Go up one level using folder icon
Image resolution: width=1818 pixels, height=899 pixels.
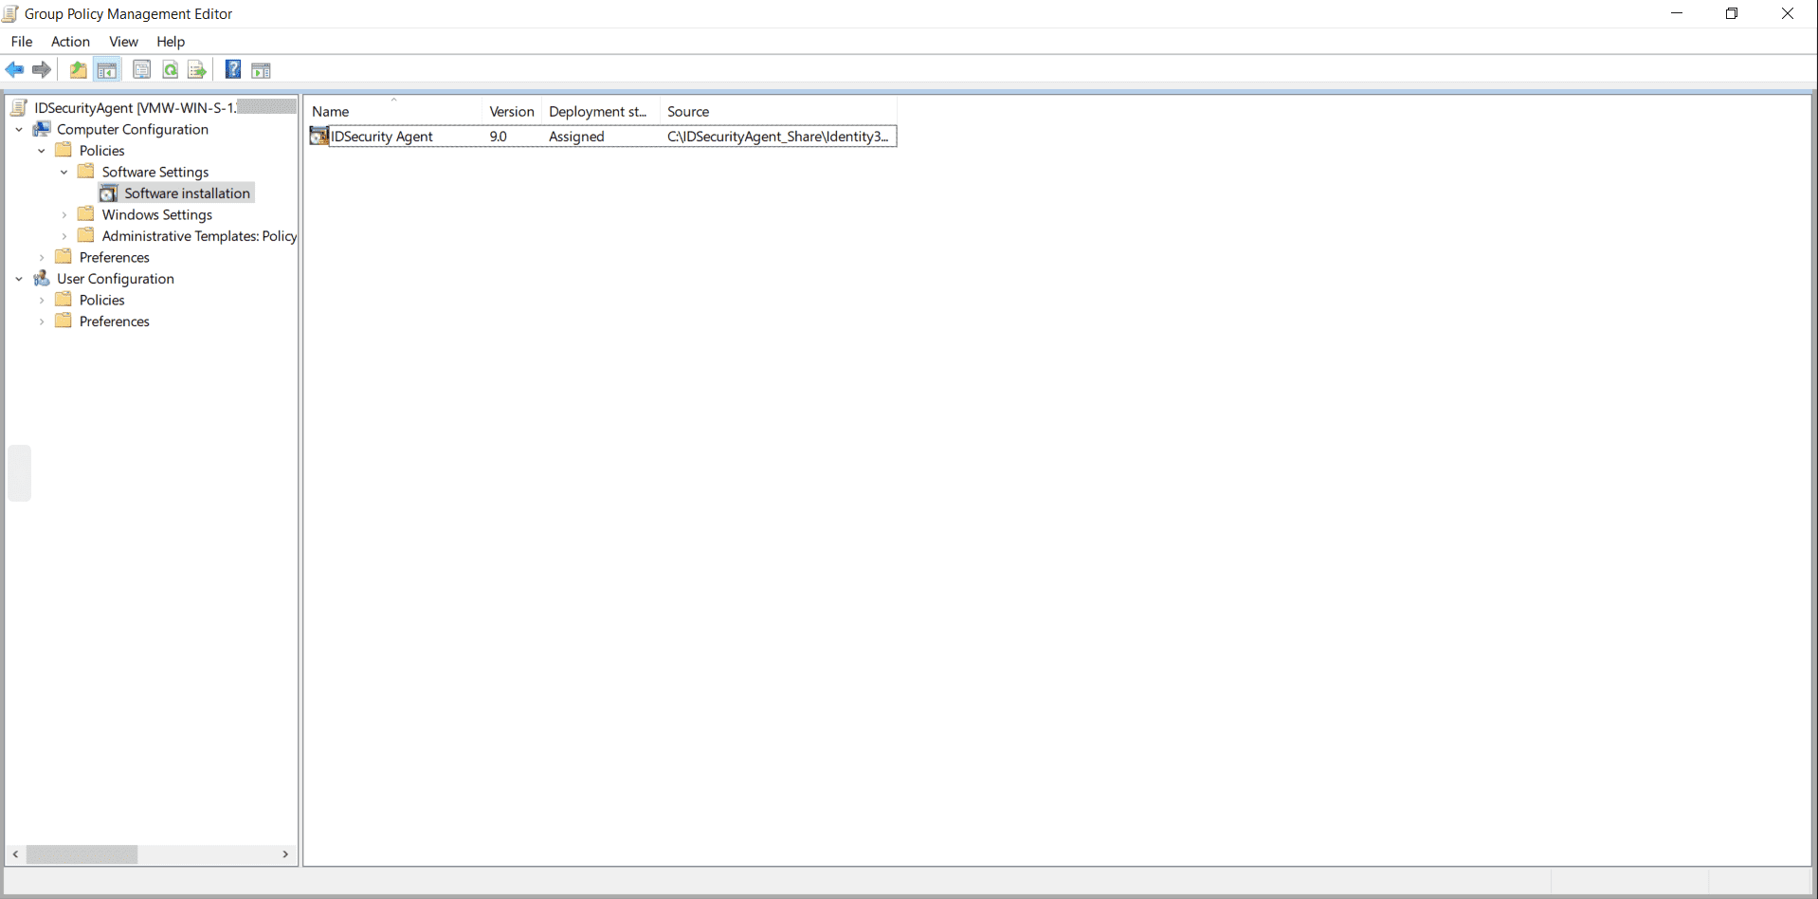pos(78,69)
